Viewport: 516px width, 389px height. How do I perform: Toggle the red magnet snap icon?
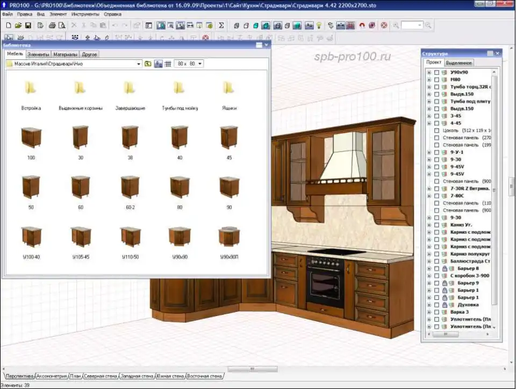[x=362, y=25]
